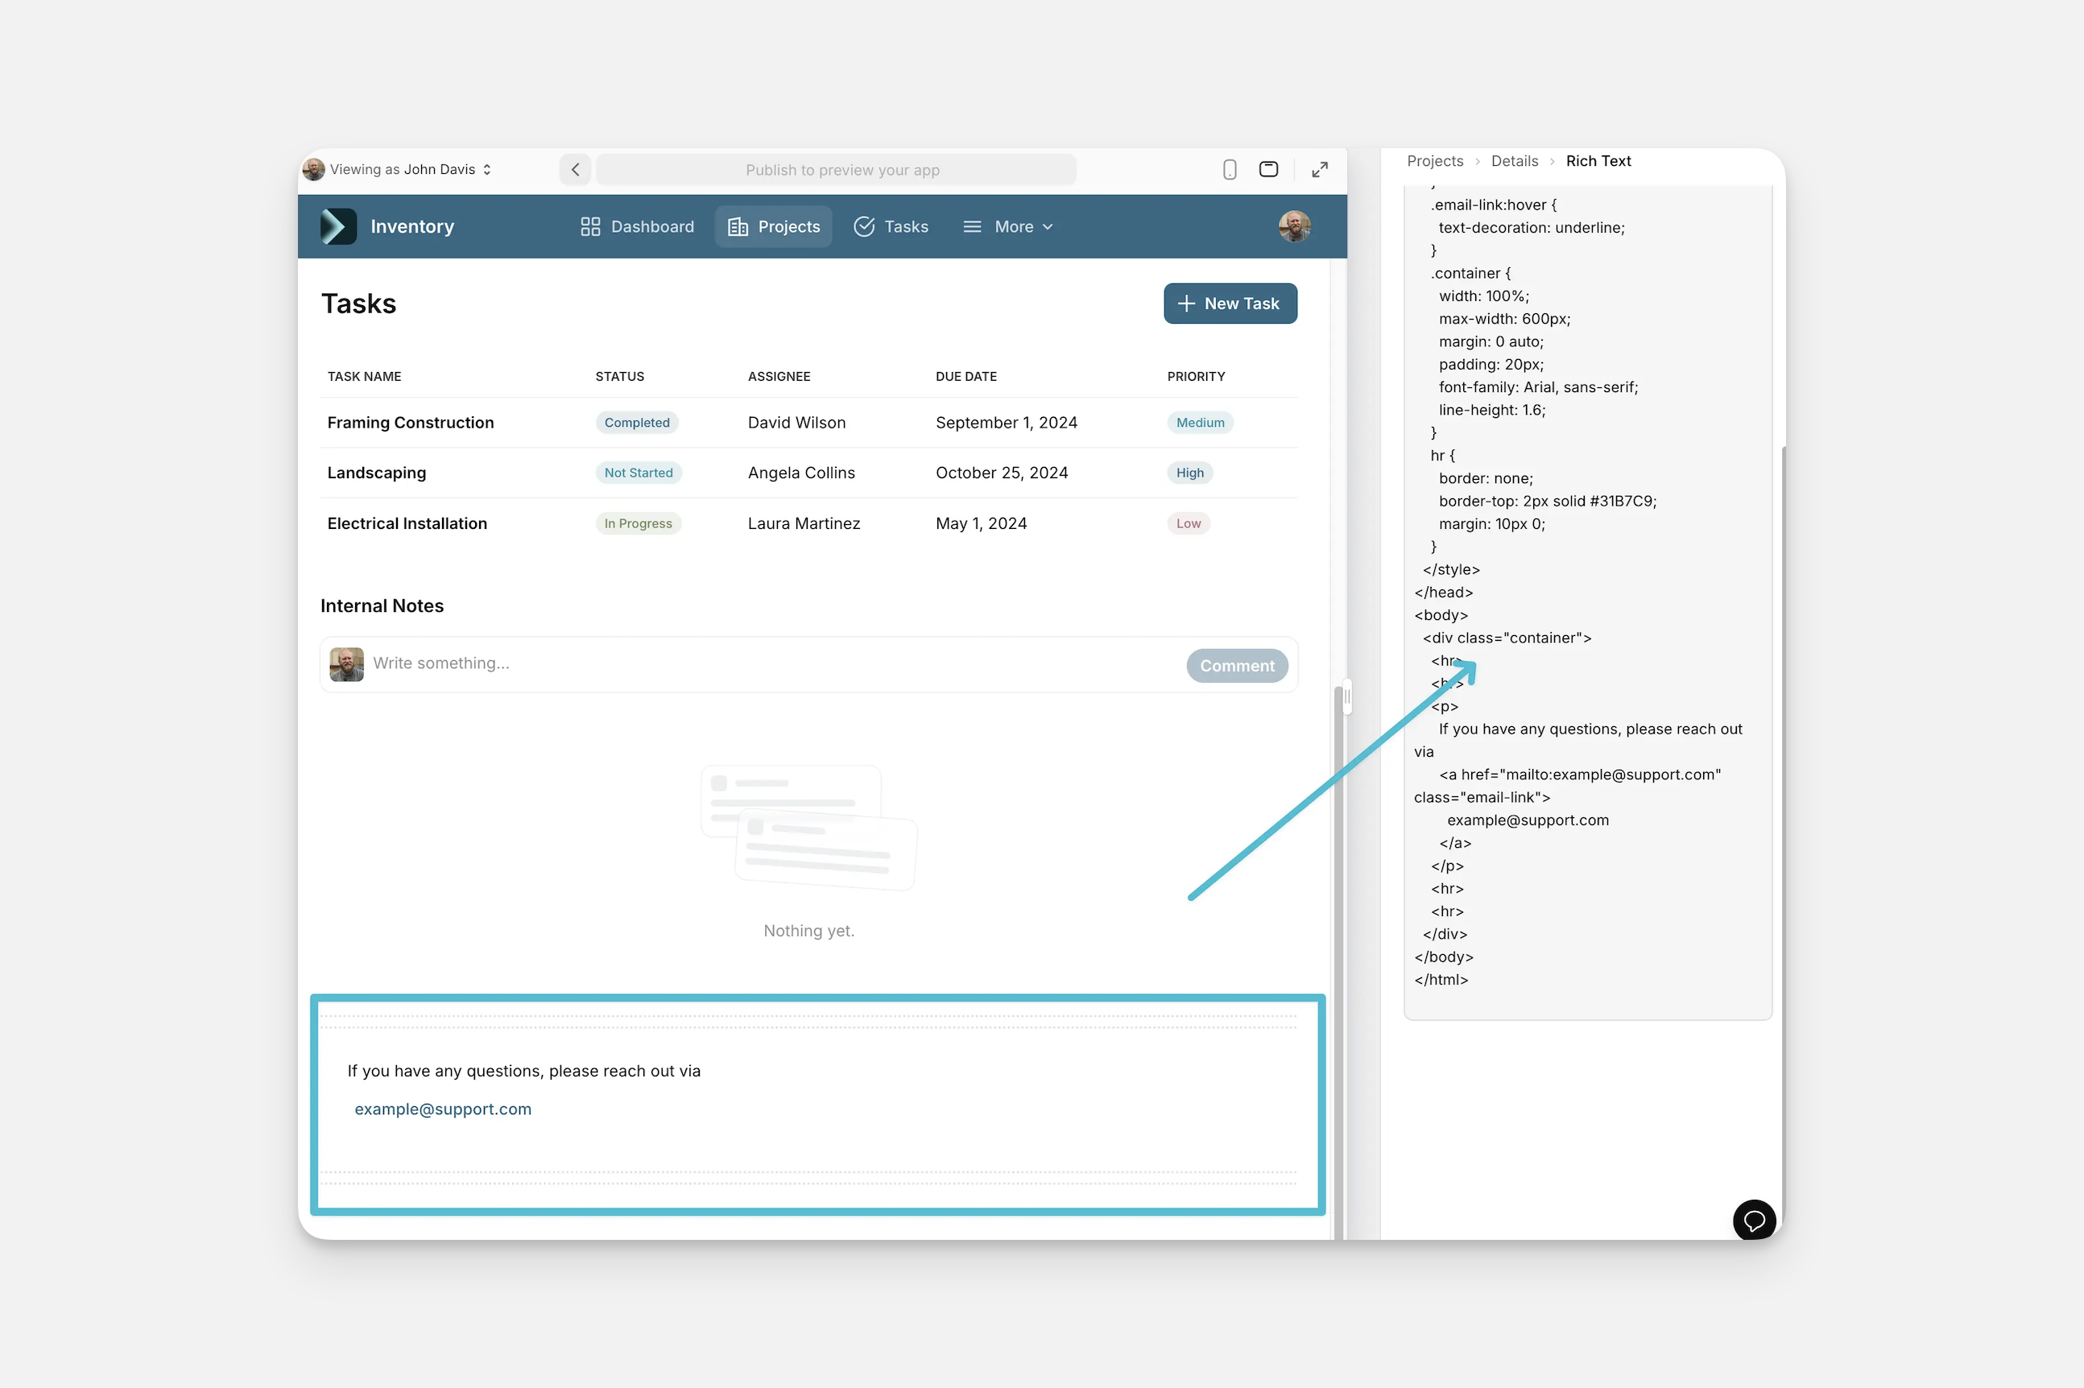Click assignee Angela Collins
Screen dimensions: 2084x1388
[x=801, y=473]
